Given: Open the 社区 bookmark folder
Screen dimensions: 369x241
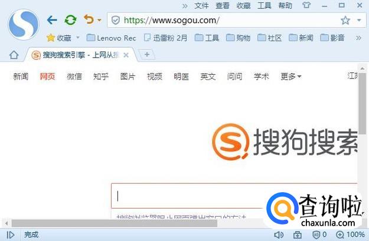Looking at the screenshot, I should pyautogui.click(x=269, y=38).
